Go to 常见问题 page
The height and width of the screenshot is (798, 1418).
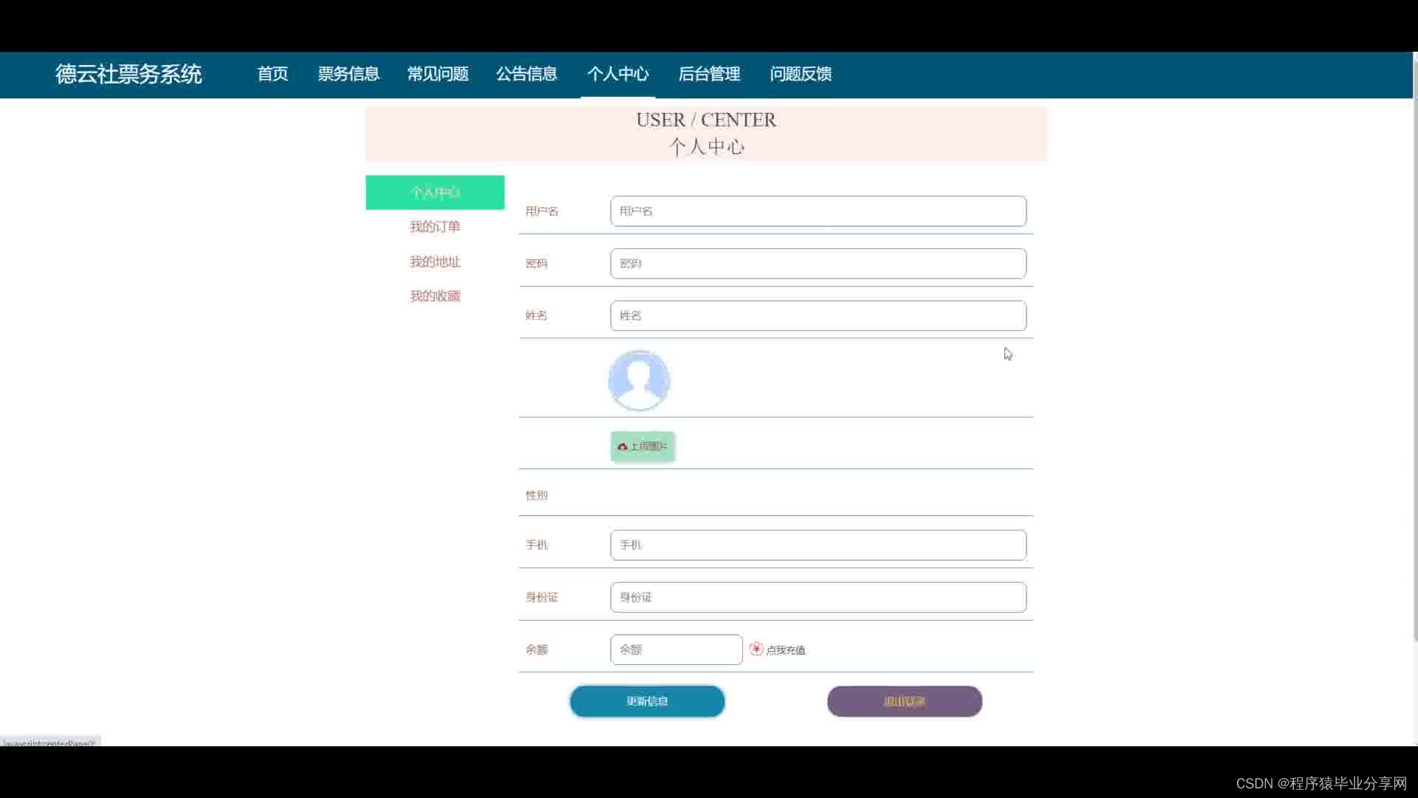tap(438, 74)
